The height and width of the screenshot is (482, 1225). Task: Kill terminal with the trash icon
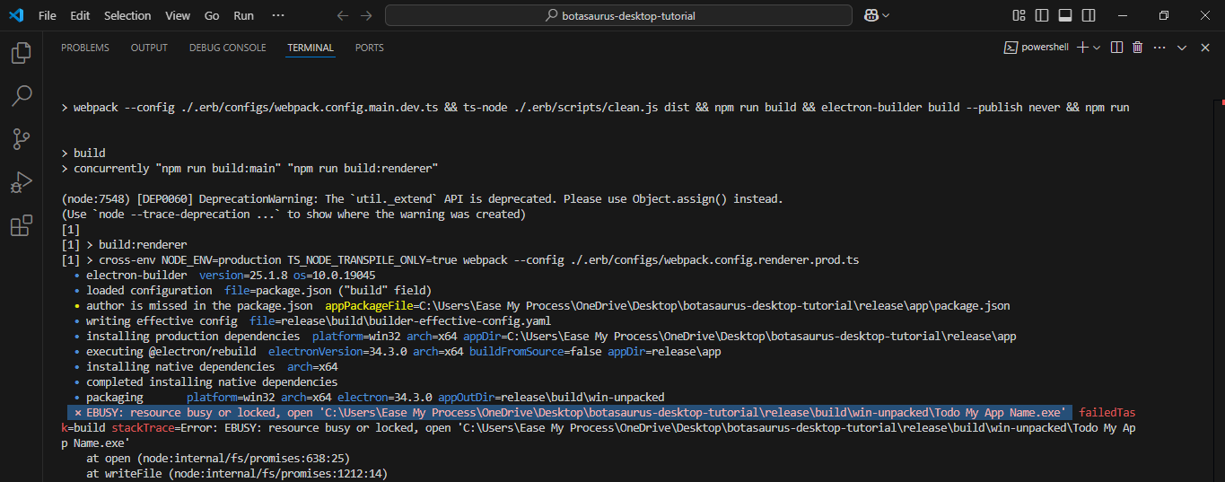click(1137, 48)
